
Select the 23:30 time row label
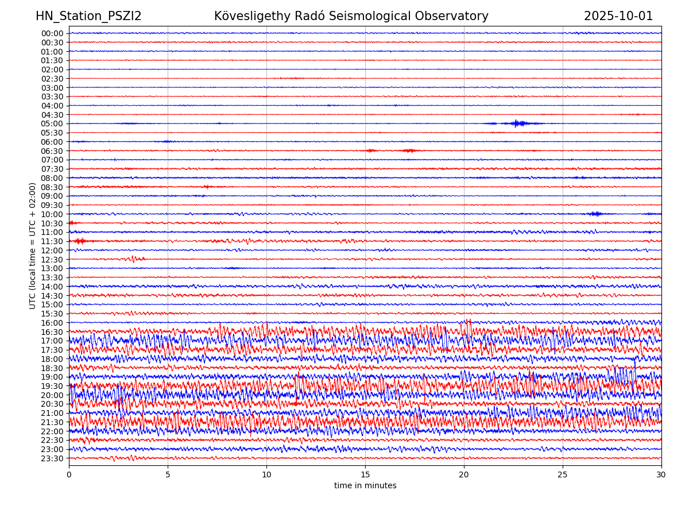click(x=52, y=458)
